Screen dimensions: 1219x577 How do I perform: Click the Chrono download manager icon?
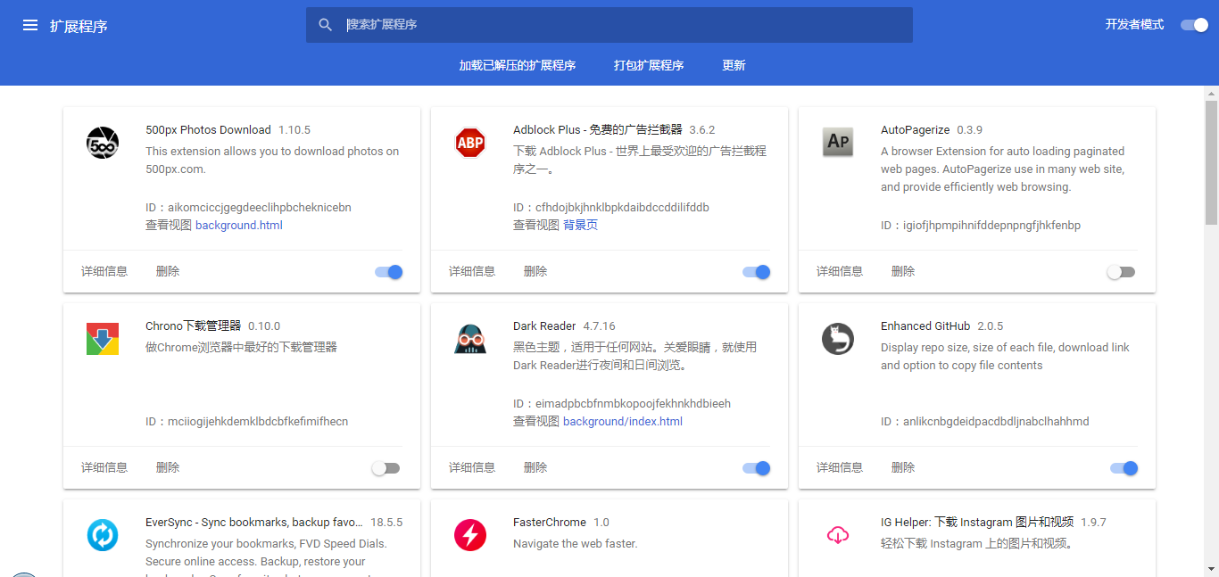click(103, 339)
